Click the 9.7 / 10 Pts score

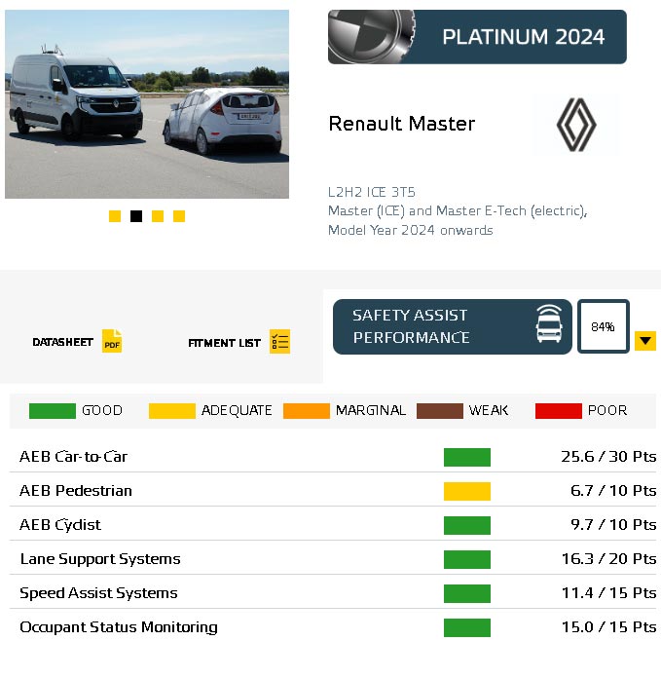point(613,525)
